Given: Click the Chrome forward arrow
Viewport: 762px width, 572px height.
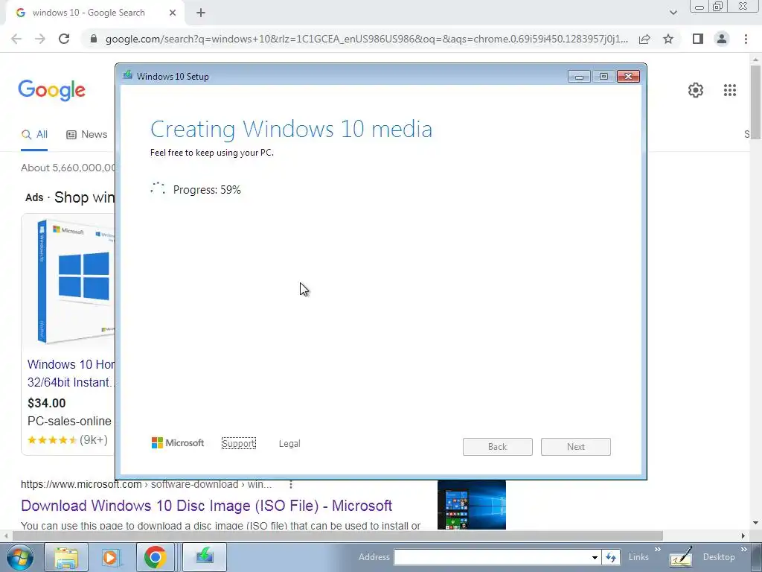Looking at the screenshot, I should 40,39.
